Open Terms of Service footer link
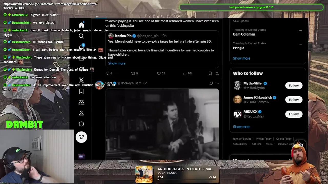 pos(242,139)
